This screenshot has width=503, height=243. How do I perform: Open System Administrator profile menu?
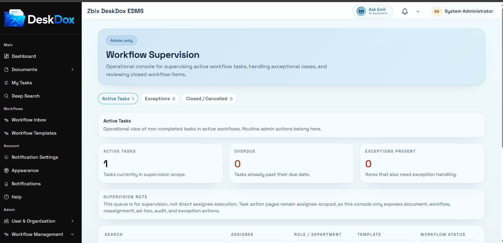pos(462,11)
